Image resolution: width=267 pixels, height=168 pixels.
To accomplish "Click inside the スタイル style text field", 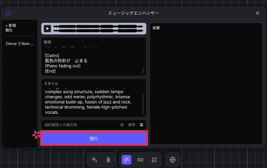I will coord(92,102).
